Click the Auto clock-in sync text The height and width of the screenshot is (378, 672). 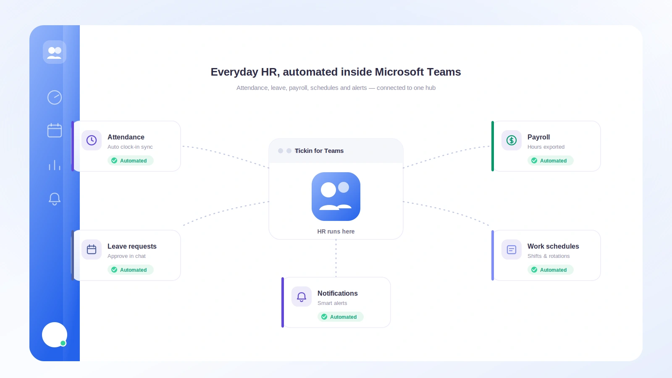pos(130,147)
